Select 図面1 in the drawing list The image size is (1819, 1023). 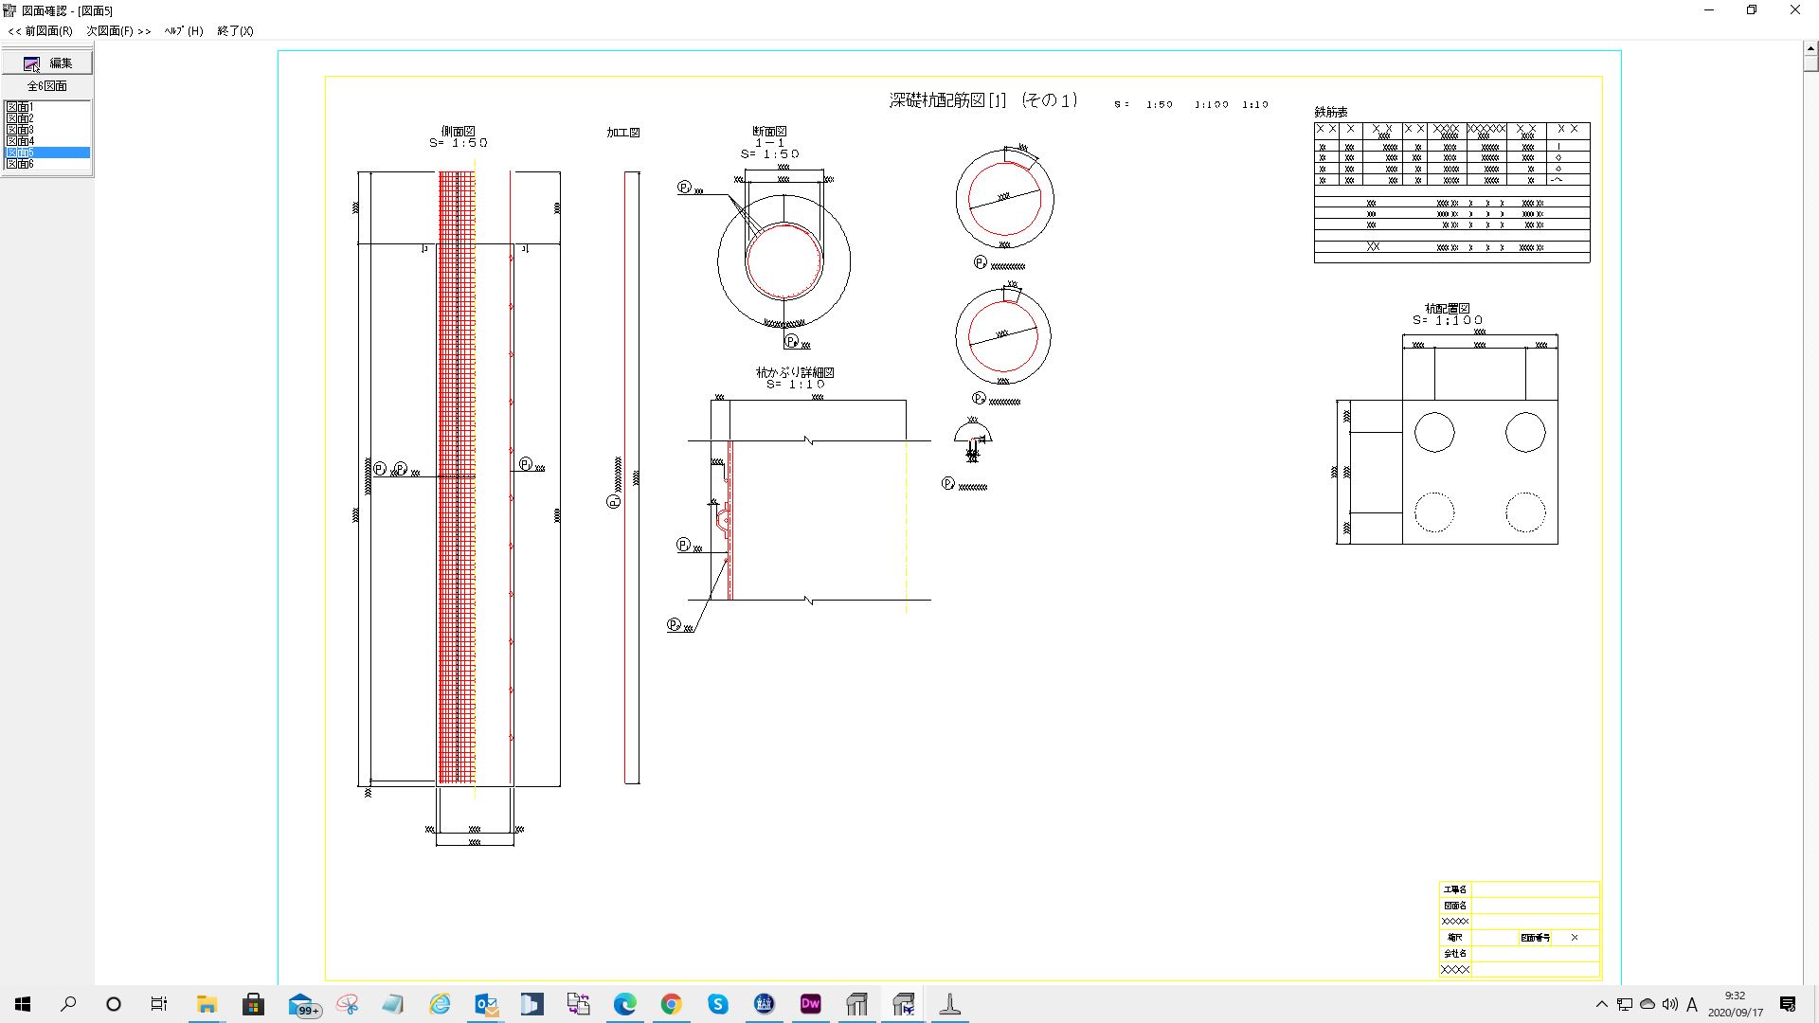[x=20, y=107]
